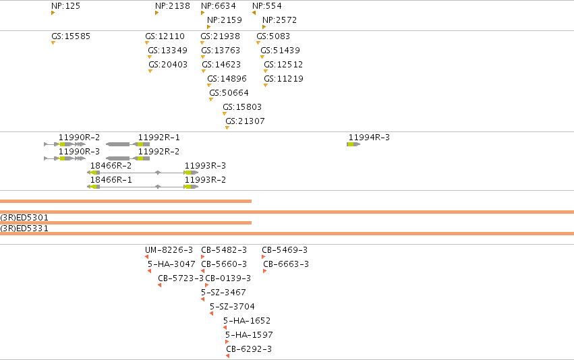The height and width of the screenshot is (360, 574).
Task: Click triangle marker under GS:21307
Action: click(x=227, y=128)
